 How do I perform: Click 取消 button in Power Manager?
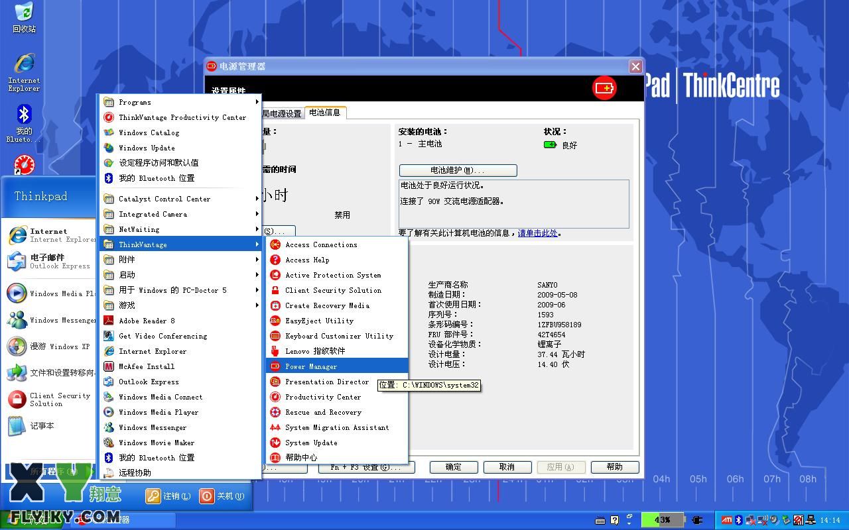507,467
